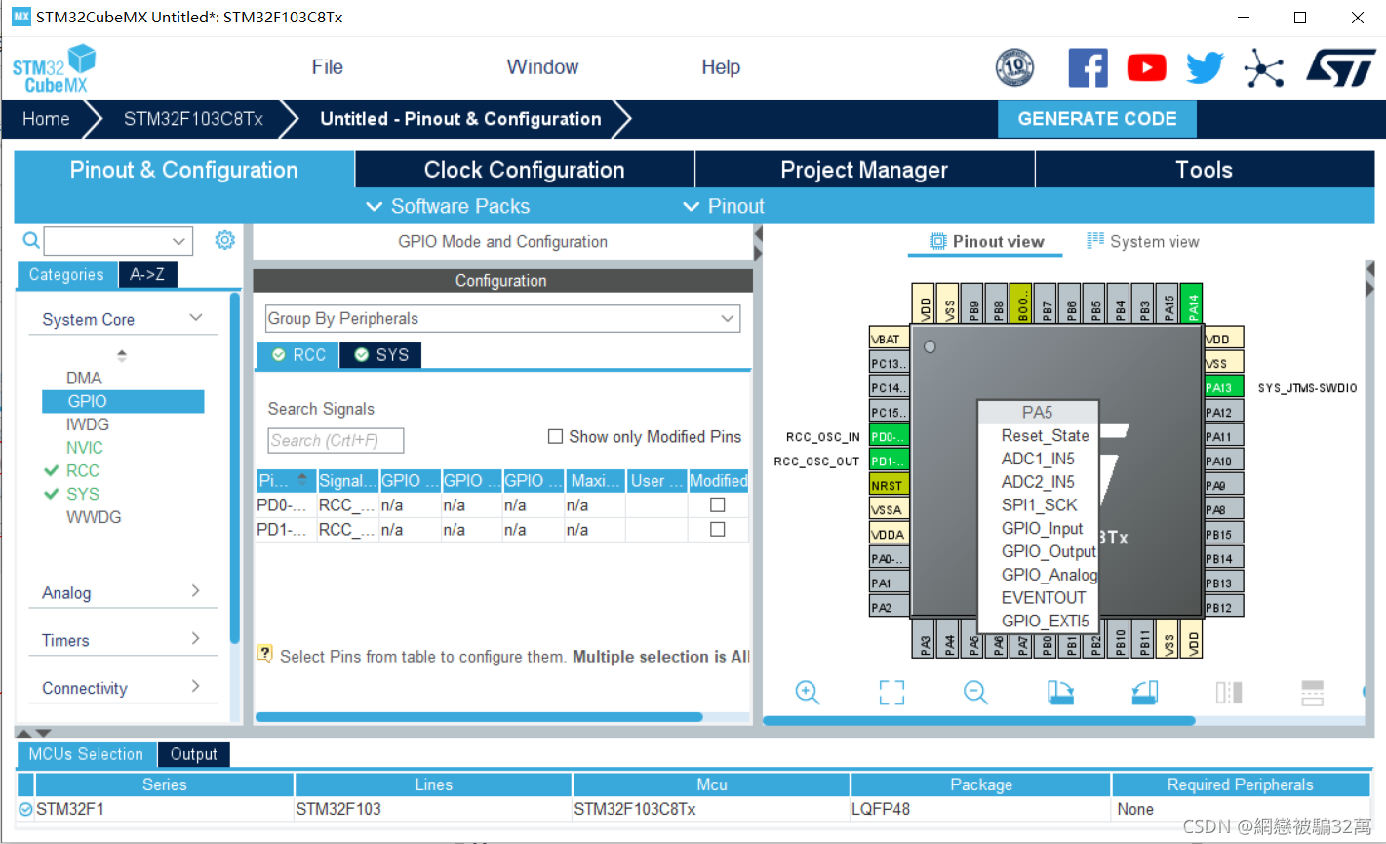Image resolution: width=1386 pixels, height=844 pixels.
Task: Select the PA14 green pin on chip
Action: click(x=1191, y=303)
